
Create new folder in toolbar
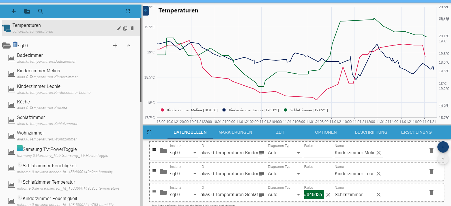point(27,11)
